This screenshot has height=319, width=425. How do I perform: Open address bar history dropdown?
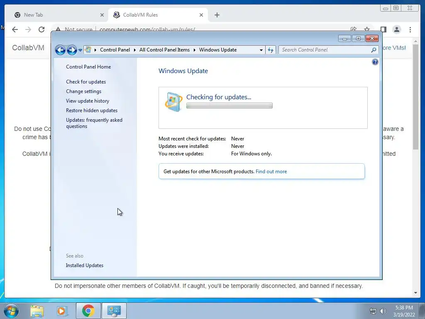[261, 50]
